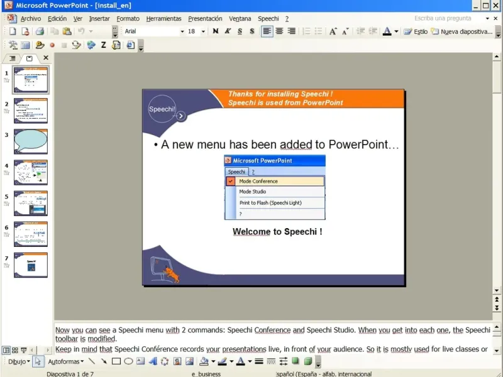Open the Presentación menu
The width and height of the screenshot is (503, 377).
[x=205, y=19]
